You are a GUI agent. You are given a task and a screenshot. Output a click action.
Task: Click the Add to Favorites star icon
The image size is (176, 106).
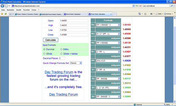pyautogui.click(x=6, y=14)
